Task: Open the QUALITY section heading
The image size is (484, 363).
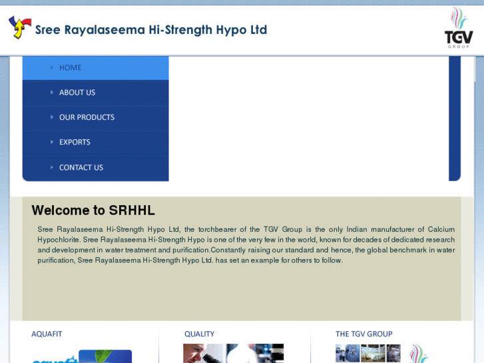Action: pyautogui.click(x=200, y=334)
